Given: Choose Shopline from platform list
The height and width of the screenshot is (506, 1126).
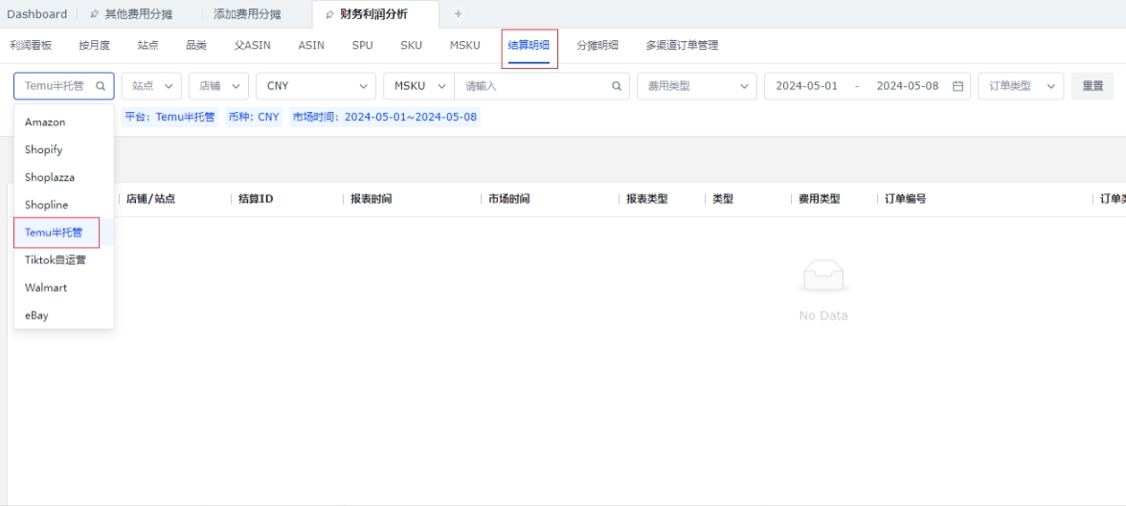Looking at the screenshot, I should [x=64, y=205].
